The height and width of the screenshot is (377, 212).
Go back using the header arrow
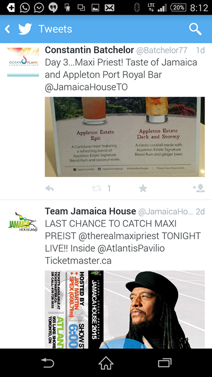(x=7, y=29)
